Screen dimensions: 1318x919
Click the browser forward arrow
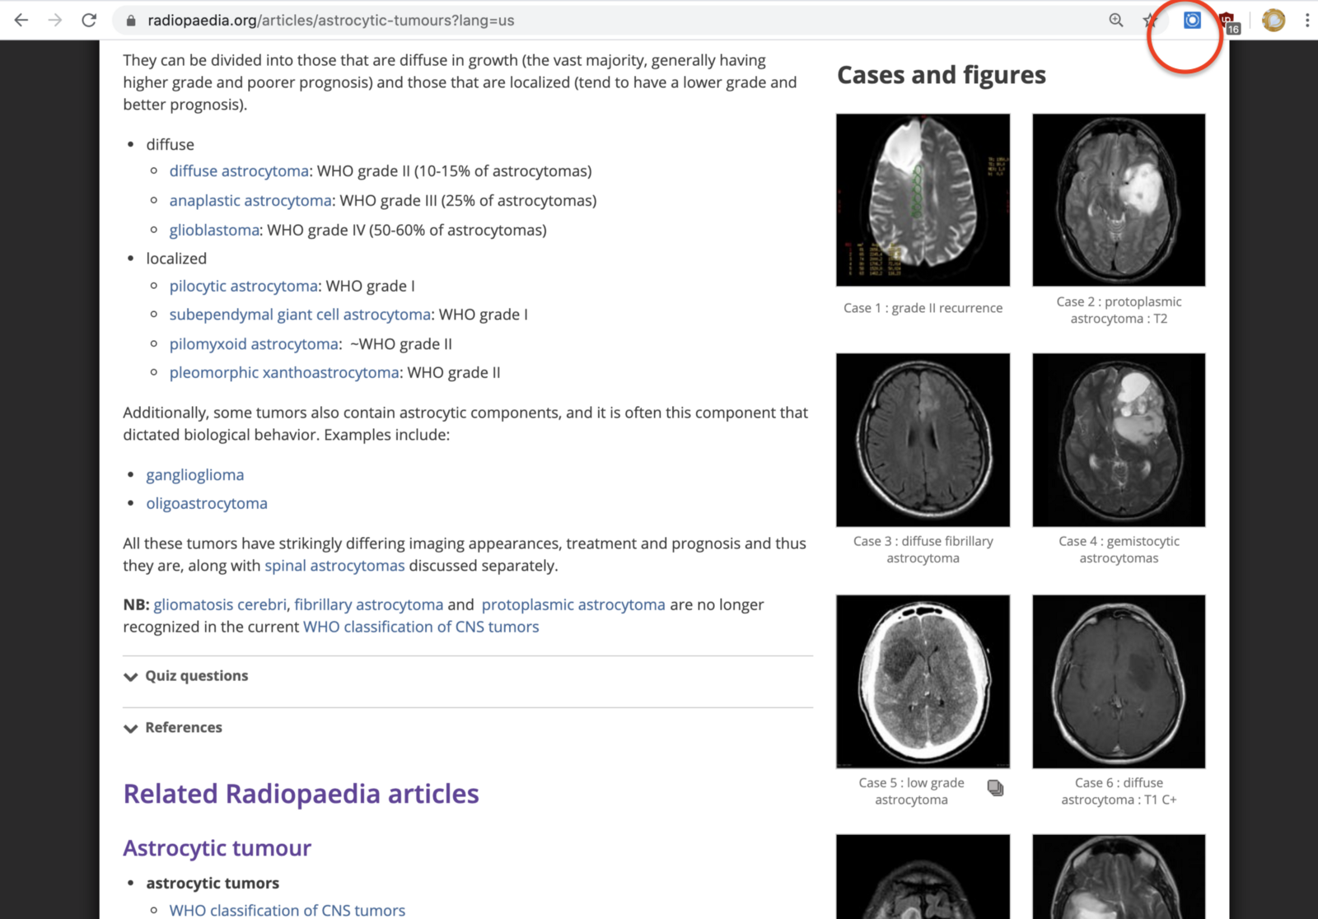(x=55, y=20)
